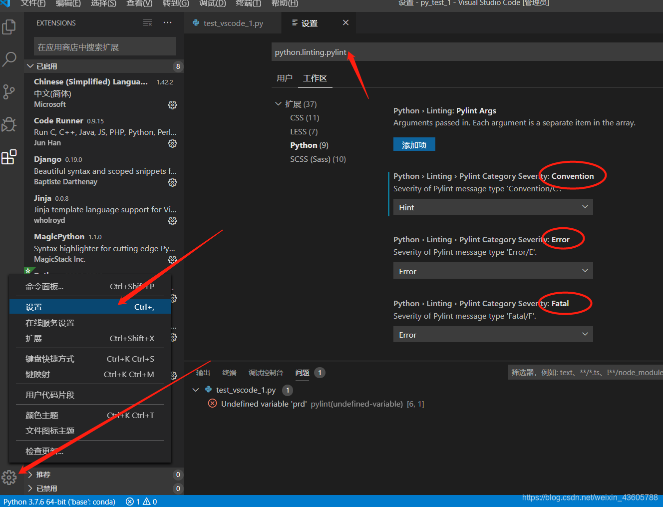Choose Settings from the manage menu
Screen dimensions: 663x507
click(90, 307)
